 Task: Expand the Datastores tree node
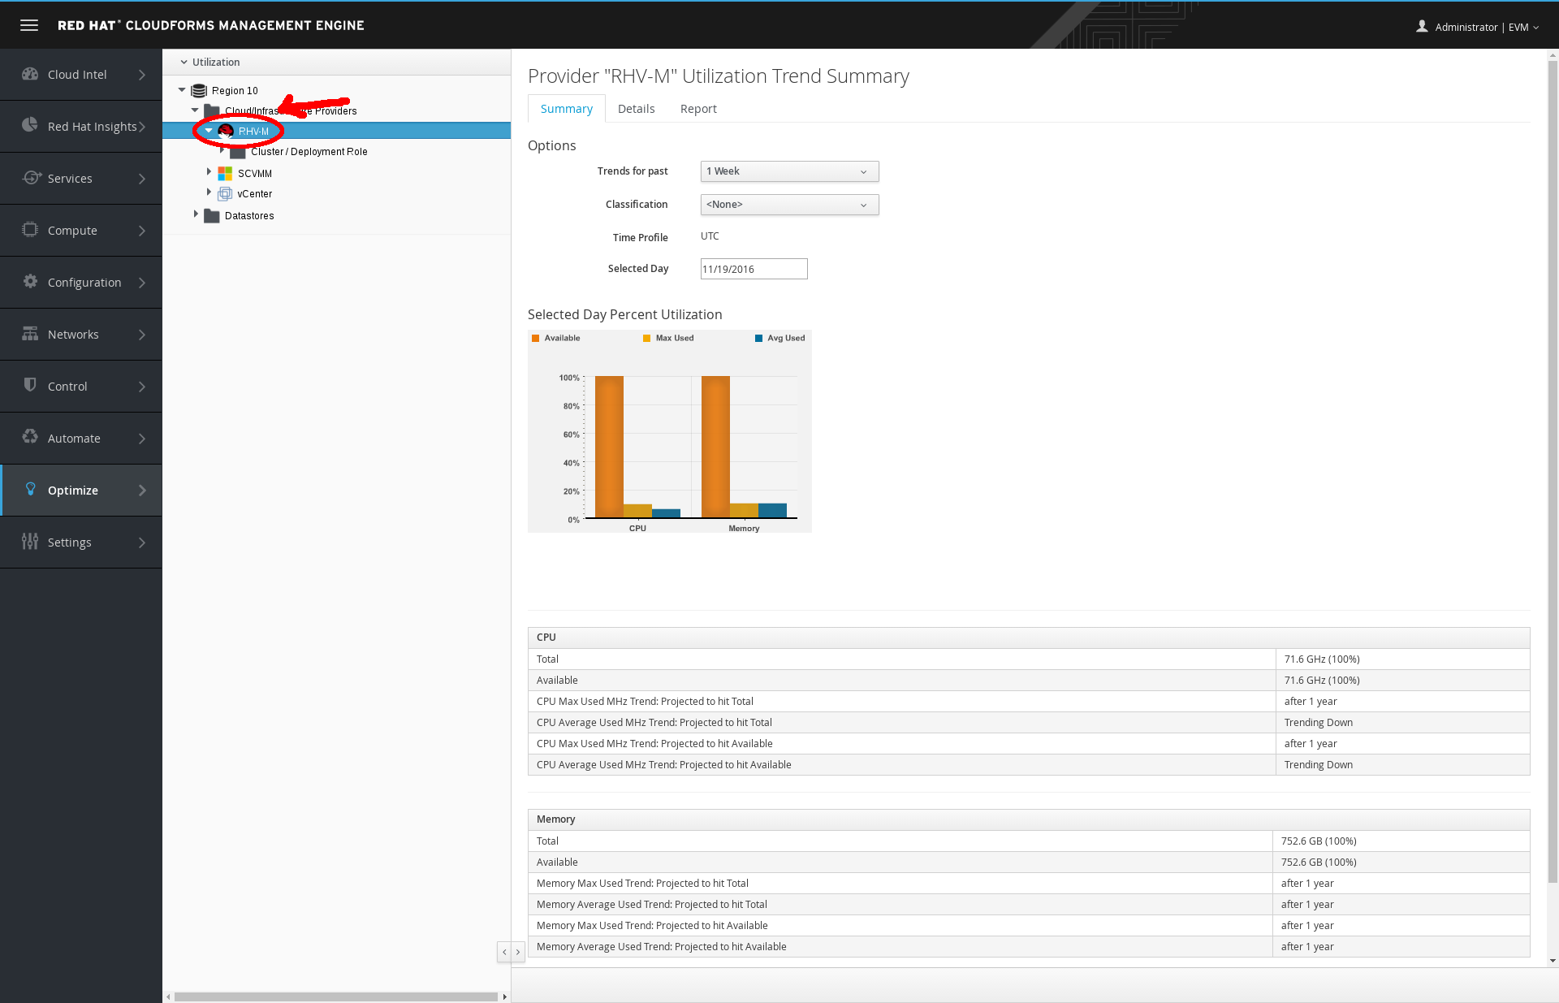tap(196, 214)
